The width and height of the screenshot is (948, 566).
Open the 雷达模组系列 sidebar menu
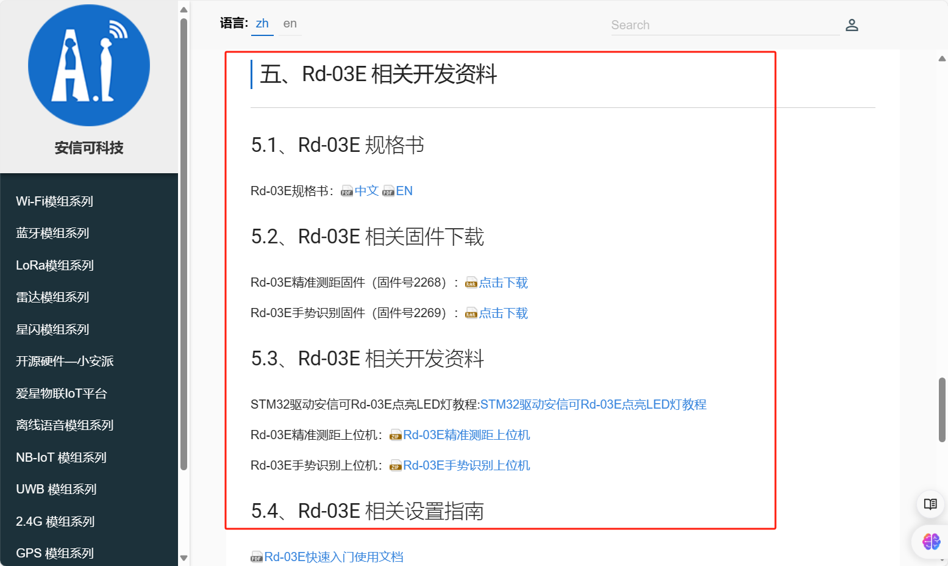(52, 297)
